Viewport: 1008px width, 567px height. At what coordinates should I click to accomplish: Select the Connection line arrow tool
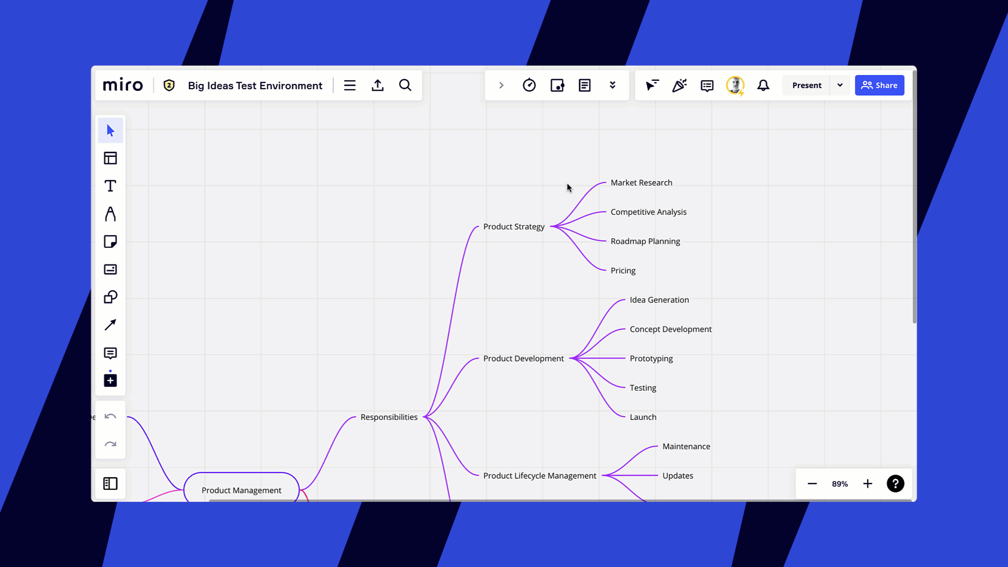coord(110,325)
